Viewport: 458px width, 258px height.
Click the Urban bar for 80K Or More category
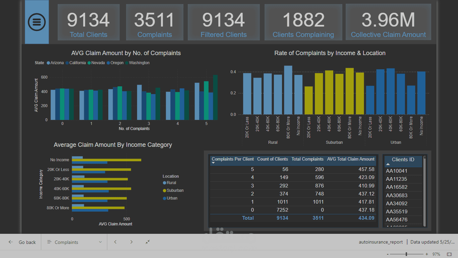(90, 210)
